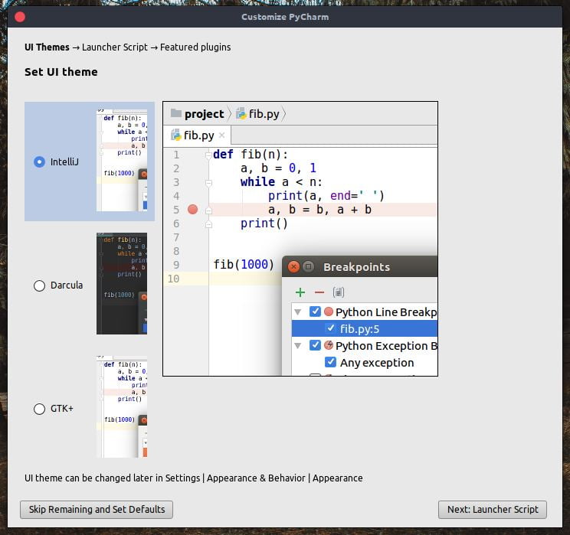Click the IntelliJ theme preview thumbnail
The width and height of the screenshot is (570, 535).
click(x=122, y=160)
